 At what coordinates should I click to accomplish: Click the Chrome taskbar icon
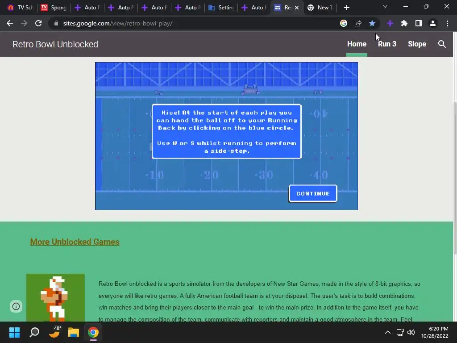coord(93,332)
